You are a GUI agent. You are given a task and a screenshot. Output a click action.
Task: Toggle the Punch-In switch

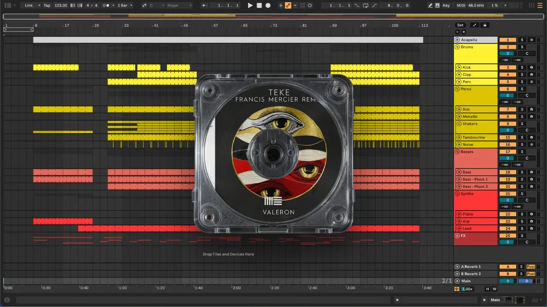[357, 6]
